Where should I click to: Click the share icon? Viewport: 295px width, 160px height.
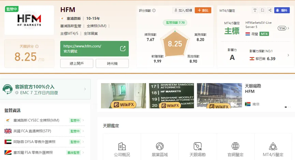[x=270, y=10]
